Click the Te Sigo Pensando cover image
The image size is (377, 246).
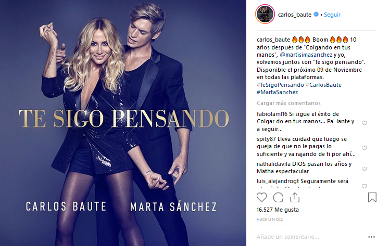coord(123,123)
